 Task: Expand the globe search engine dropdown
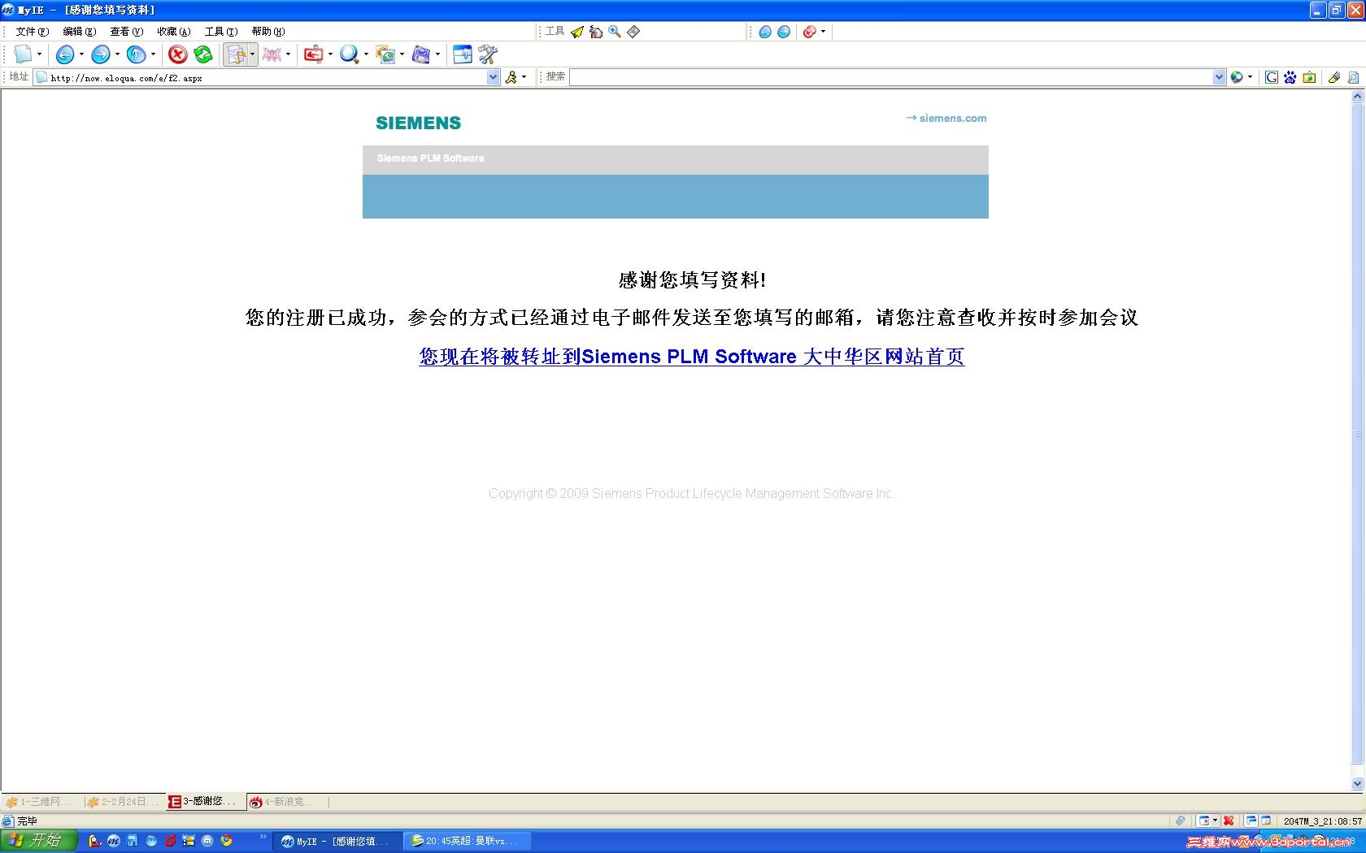click(x=1250, y=77)
